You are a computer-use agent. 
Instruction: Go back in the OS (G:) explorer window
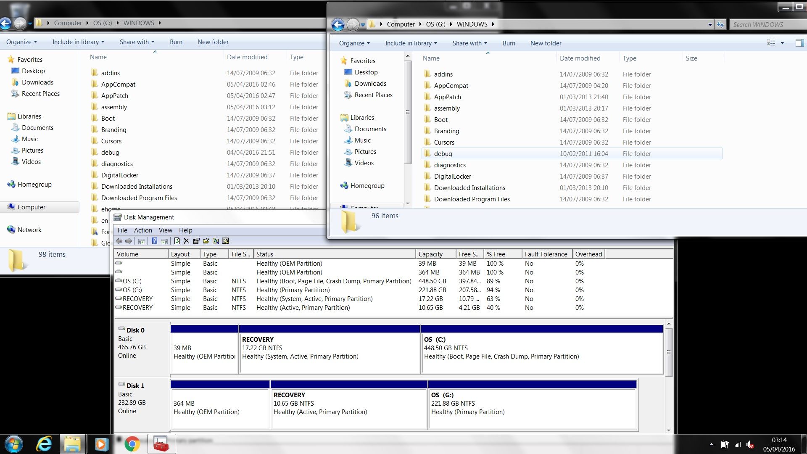[338, 24]
